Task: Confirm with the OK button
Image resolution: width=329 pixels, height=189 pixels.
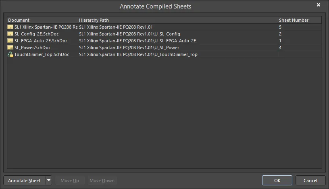Action: (277, 181)
